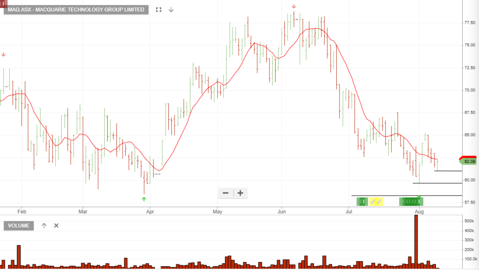
Task: Click the Feb date axis label
Action: 22,212
